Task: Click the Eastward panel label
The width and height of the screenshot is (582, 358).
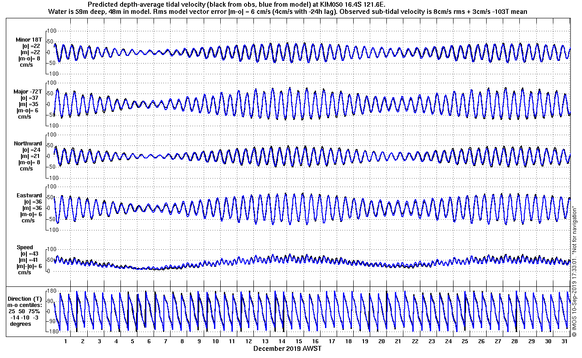Action: 29,196
